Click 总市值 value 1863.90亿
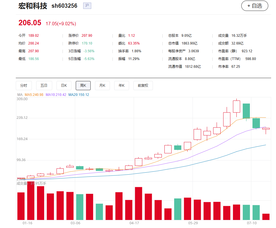The height and width of the screenshot is (228, 276). (189, 43)
